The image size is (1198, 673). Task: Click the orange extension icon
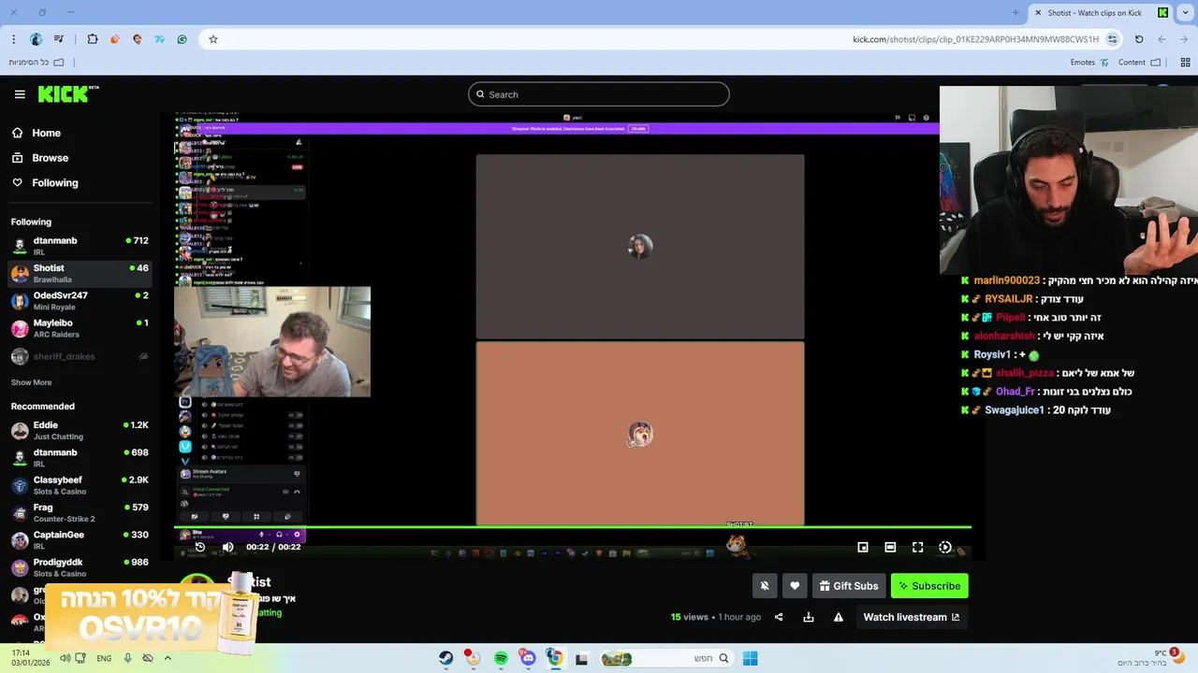tap(115, 39)
